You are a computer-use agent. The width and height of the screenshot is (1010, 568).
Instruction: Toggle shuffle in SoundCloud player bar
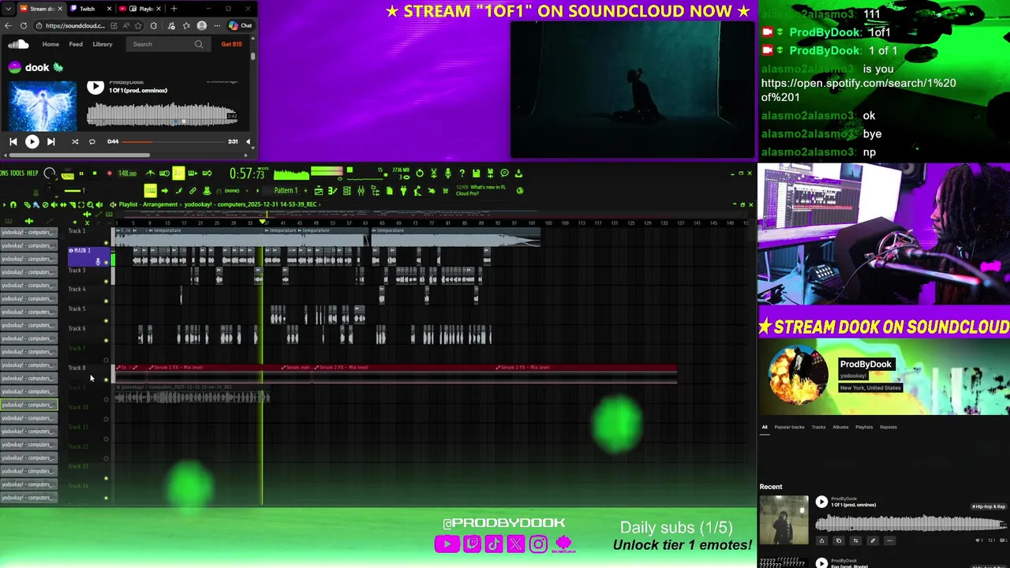(75, 142)
